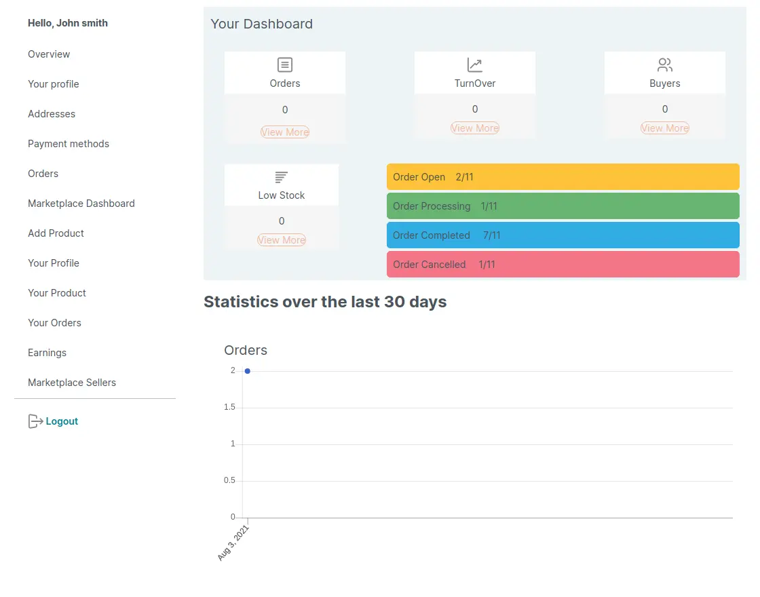The height and width of the screenshot is (597, 760).
Task: Click the blue Order Completed bar
Action: coord(563,235)
